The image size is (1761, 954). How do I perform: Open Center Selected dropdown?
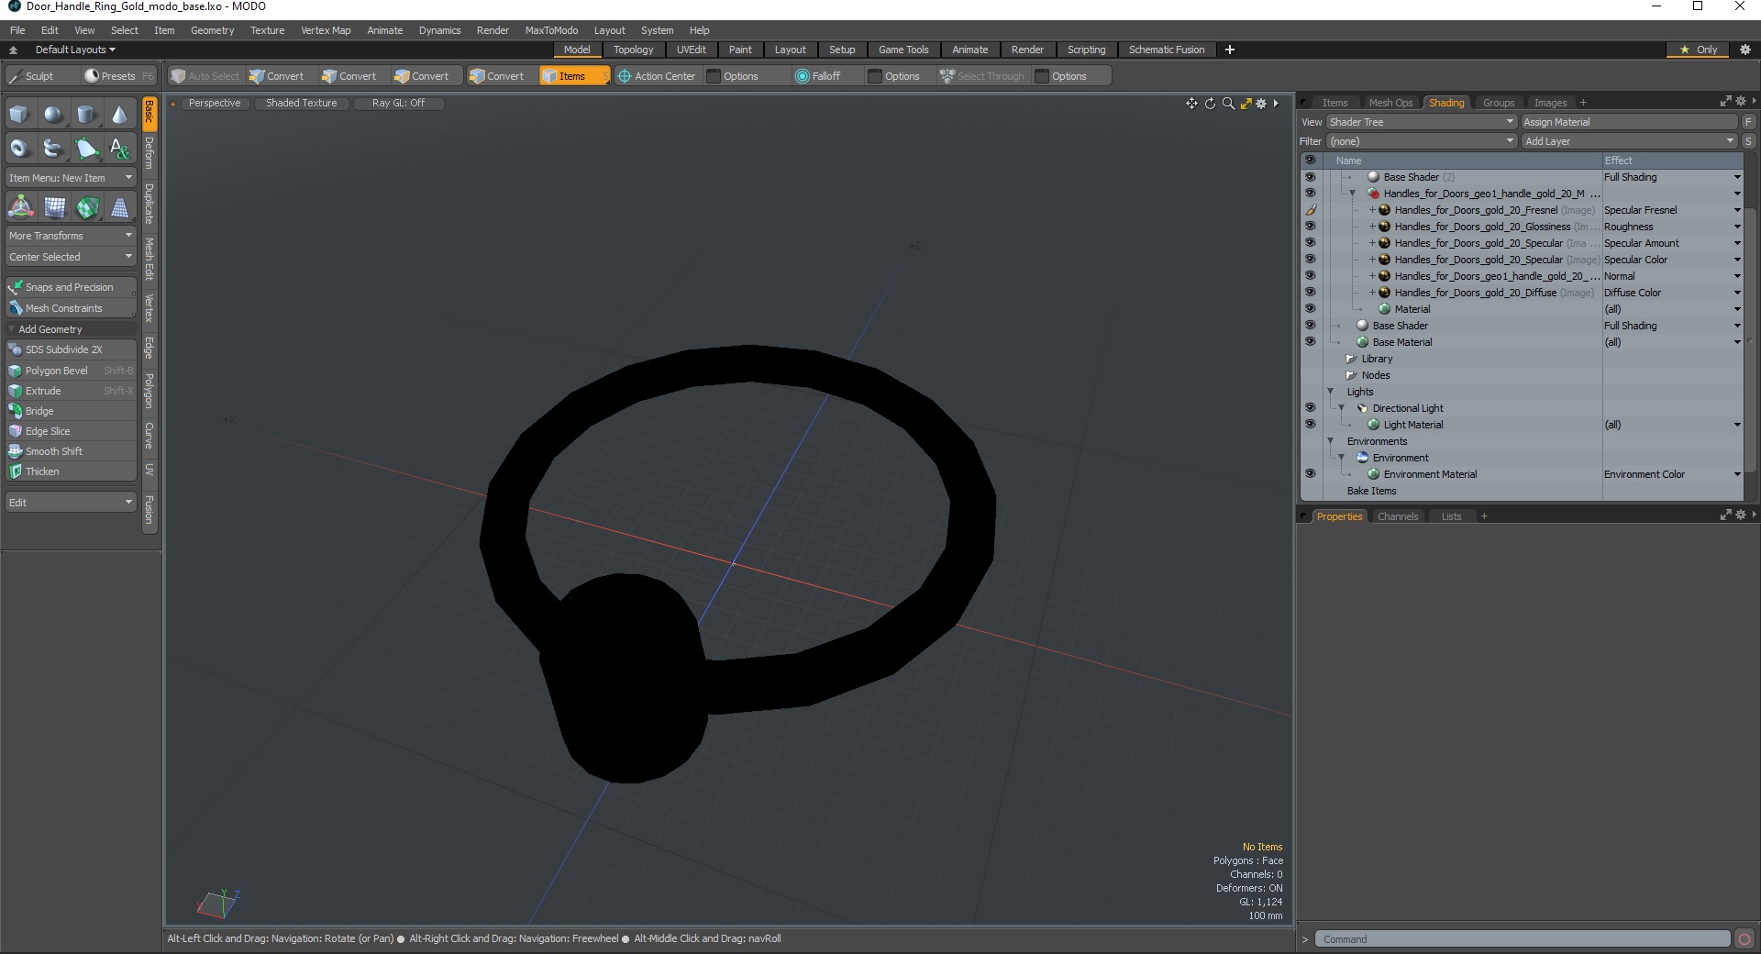[x=71, y=257]
